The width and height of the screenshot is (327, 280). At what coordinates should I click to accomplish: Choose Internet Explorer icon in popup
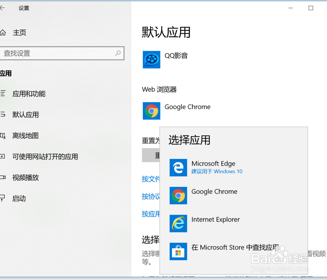(178, 223)
